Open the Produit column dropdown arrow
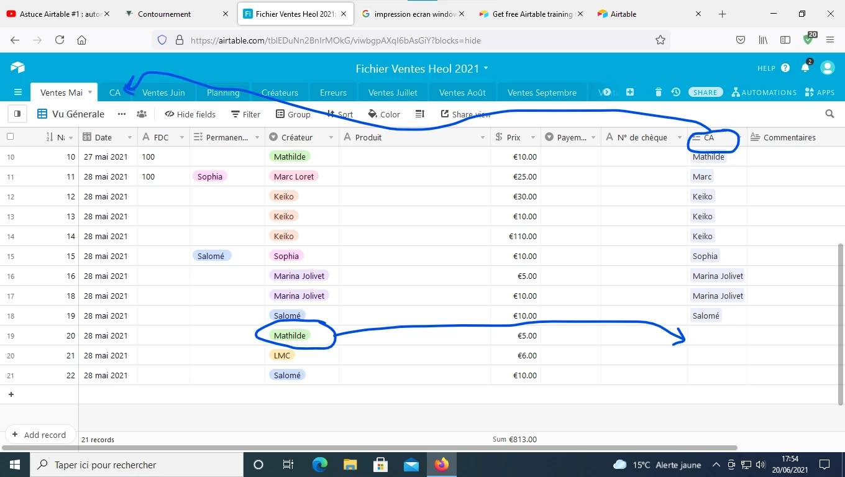 point(483,137)
